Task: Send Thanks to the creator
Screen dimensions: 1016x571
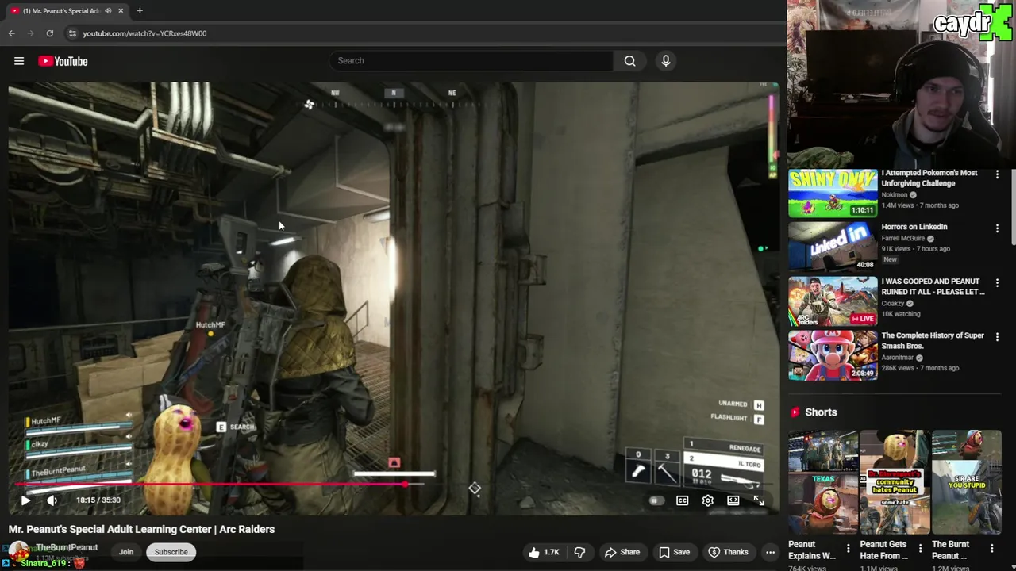Action: coord(728,552)
